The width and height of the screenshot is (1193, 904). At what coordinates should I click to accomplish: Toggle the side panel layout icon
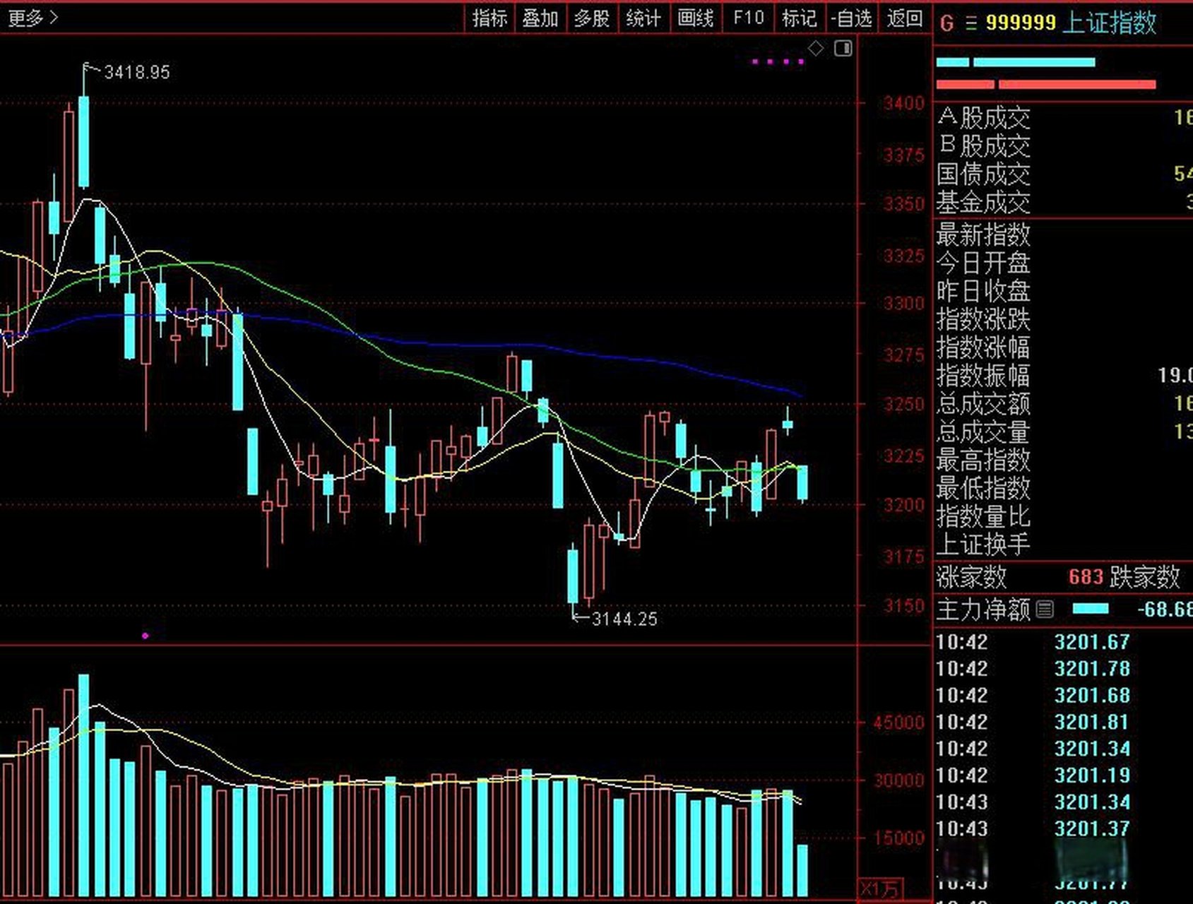pyautogui.click(x=843, y=48)
